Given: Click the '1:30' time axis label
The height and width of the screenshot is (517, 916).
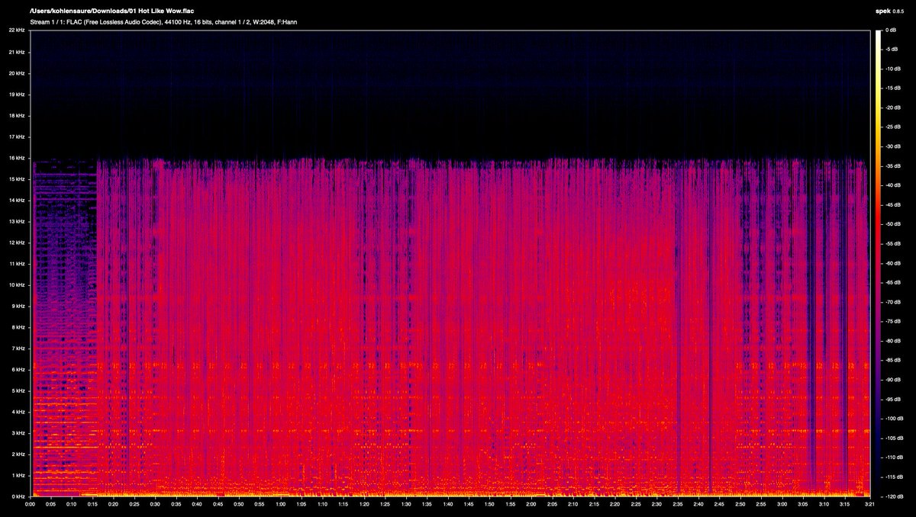Looking at the screenshot, I should tap(406, 504).
